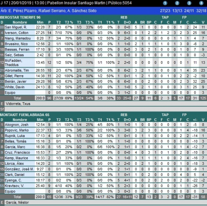The image size is (207, 206).
Task: Click the TAP header in Fuenlabrada table
Action: pos(165,115)
